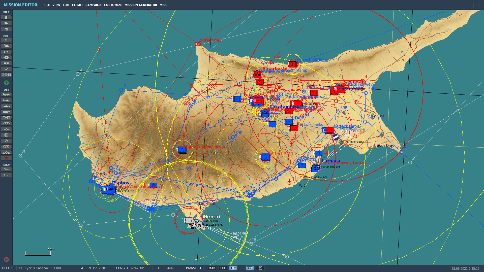
Task: Click the save mission disk icon
Action: point(6,29)
